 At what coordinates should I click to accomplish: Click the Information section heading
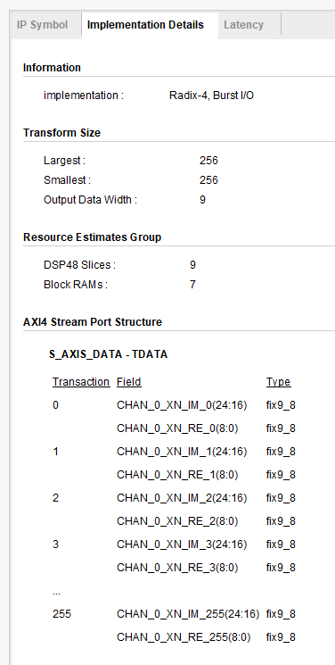tap(52, 68)
